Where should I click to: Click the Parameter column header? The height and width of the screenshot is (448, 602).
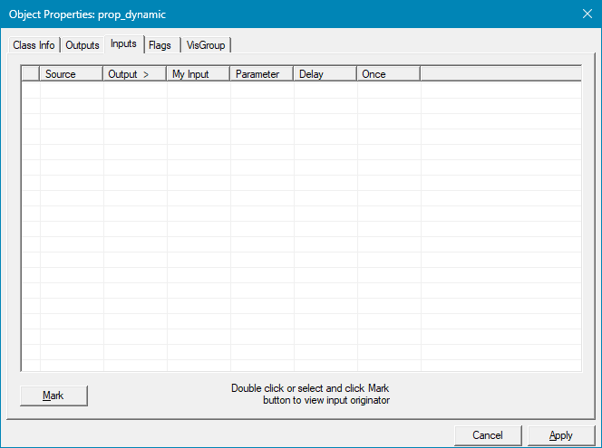pyautogui.click(x=261, y=74)
